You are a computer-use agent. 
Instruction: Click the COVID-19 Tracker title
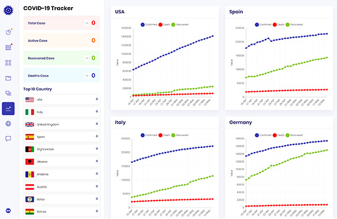(x=48, y=8)
